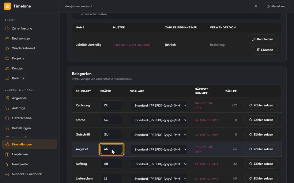Click the Projekte folder icon
This screenshot has height=183, width=294.
tap(7, 58)
